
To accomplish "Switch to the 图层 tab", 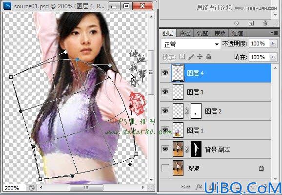I will tap(168, 33).
